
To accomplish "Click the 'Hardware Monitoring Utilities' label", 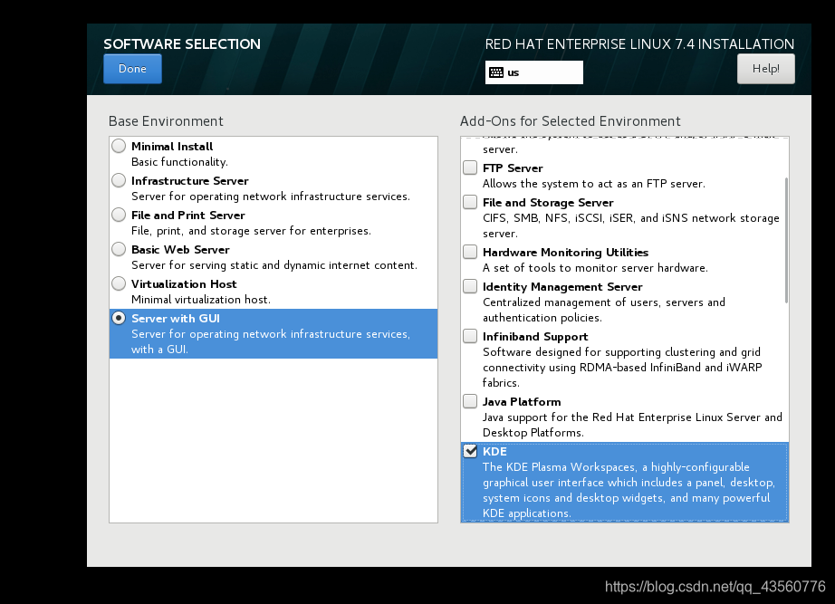I will (x=565, y=253).
